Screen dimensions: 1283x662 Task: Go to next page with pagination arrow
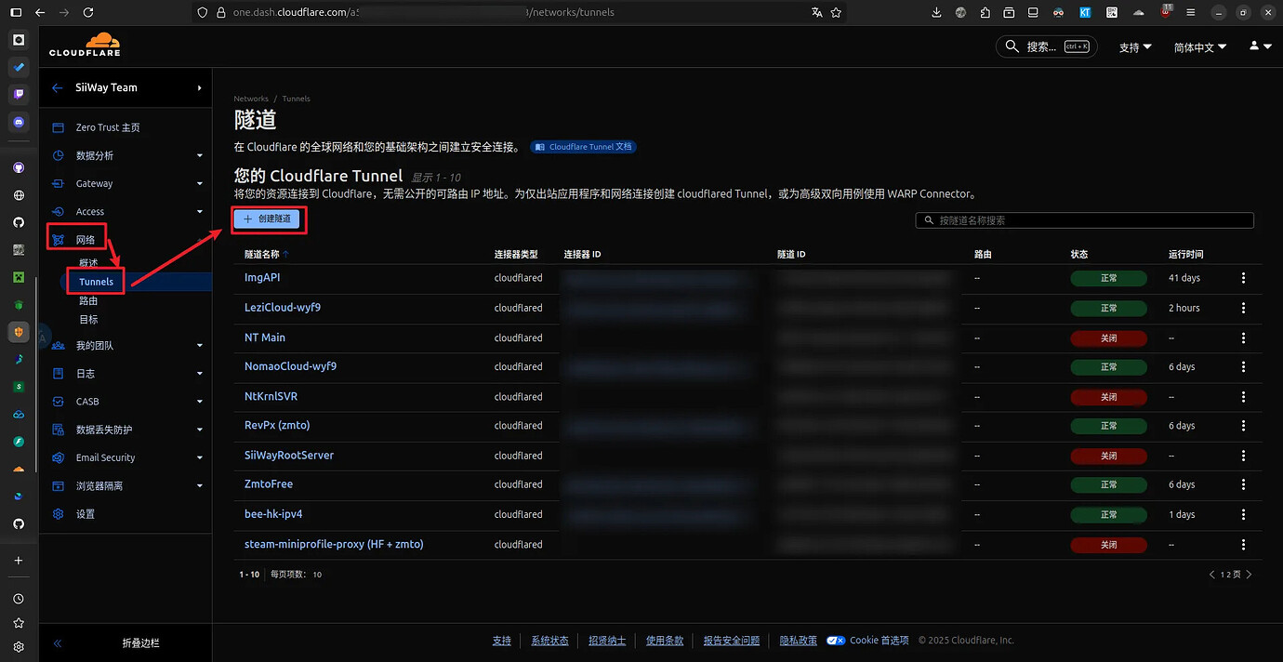[x=1250, y=575]
